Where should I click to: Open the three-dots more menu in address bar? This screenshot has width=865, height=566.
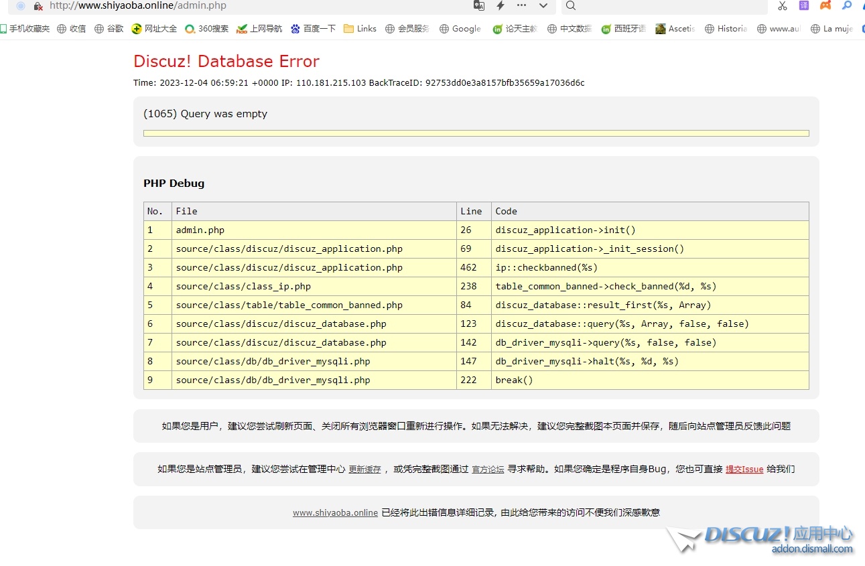pos(522,5)
